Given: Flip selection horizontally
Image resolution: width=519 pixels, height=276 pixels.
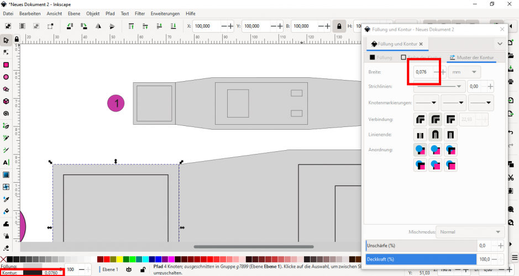Looking at the screenshot, I should pos(98,26).
